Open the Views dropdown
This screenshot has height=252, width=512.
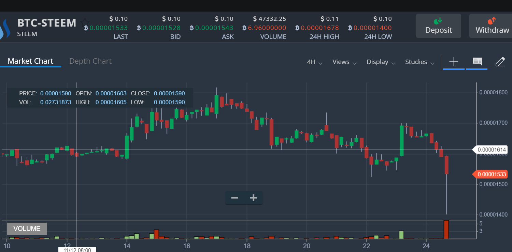(x=344, y=62)
